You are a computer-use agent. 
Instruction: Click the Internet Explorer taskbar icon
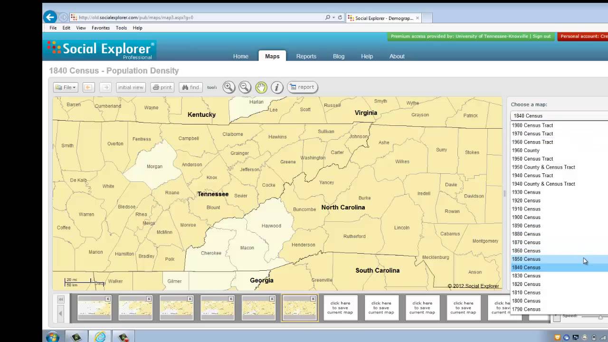click(100, 337)
